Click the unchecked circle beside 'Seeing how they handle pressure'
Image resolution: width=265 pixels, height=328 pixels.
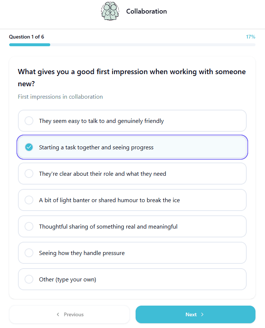point(29,253)
